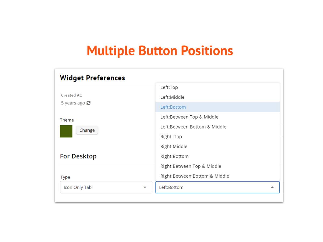Screen dimensions: 323x242
Task: Pick Right:Bottom position option
Action: (x=217, y=156)
